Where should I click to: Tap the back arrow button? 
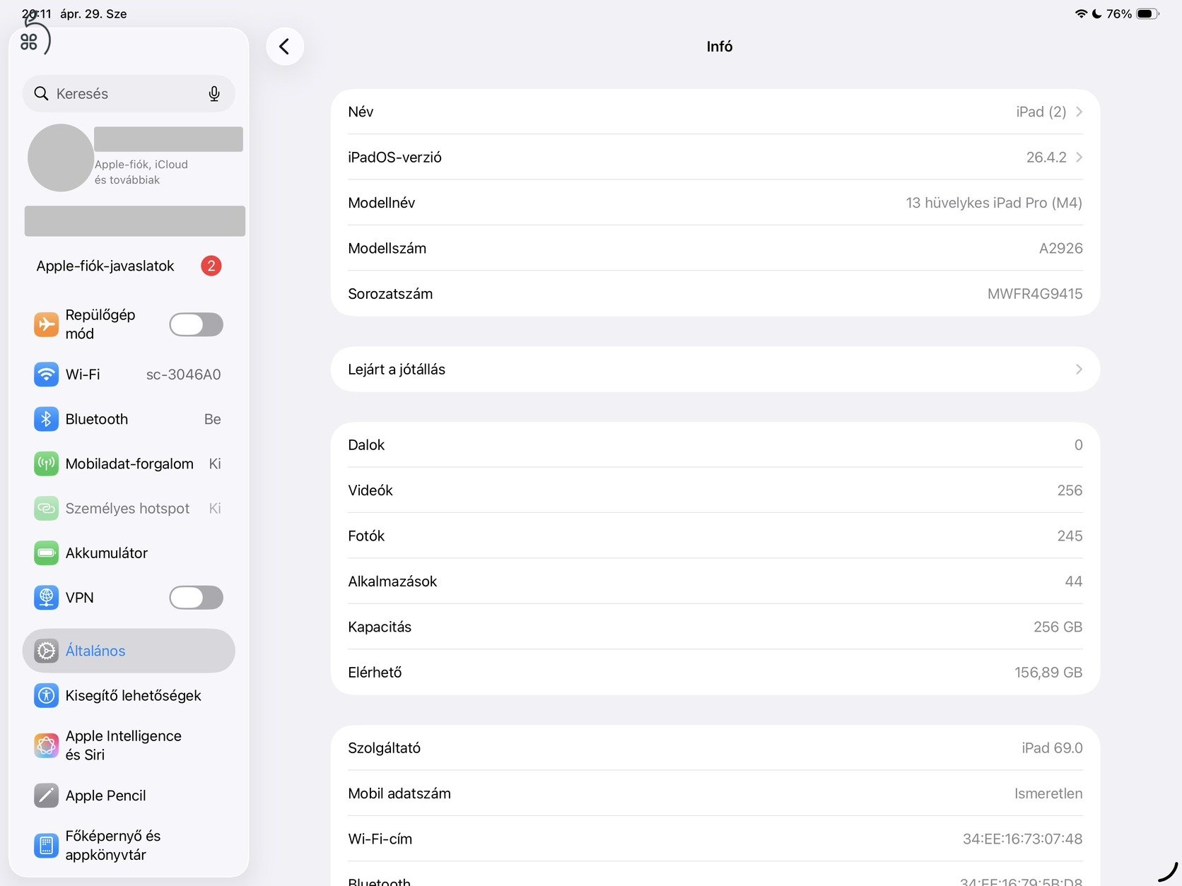[x=285, y=47]
